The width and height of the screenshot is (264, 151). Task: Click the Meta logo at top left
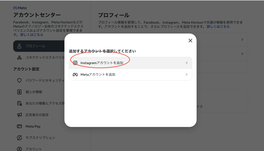[20, 8]
